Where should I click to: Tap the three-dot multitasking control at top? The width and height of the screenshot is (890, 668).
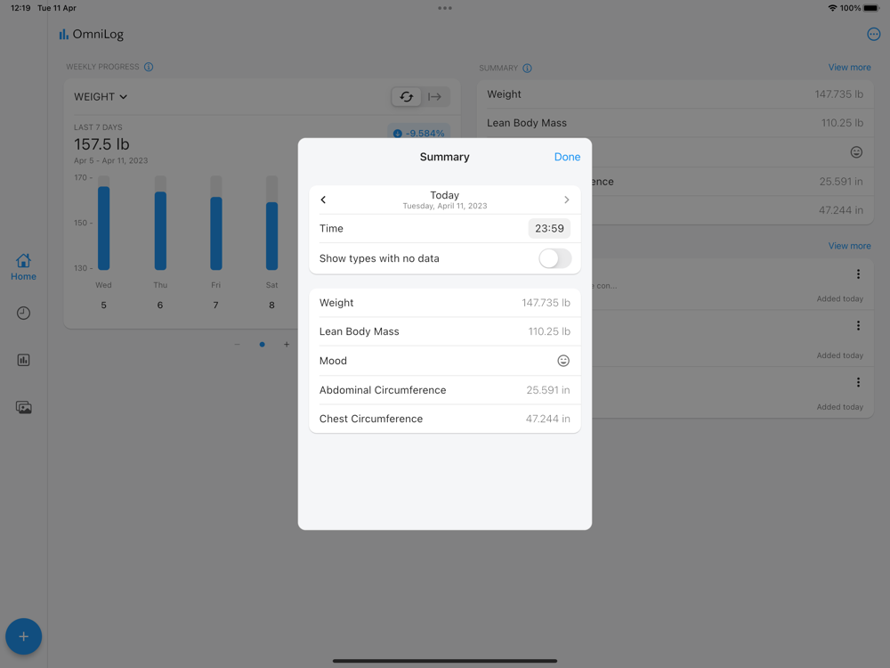point(445,8)
